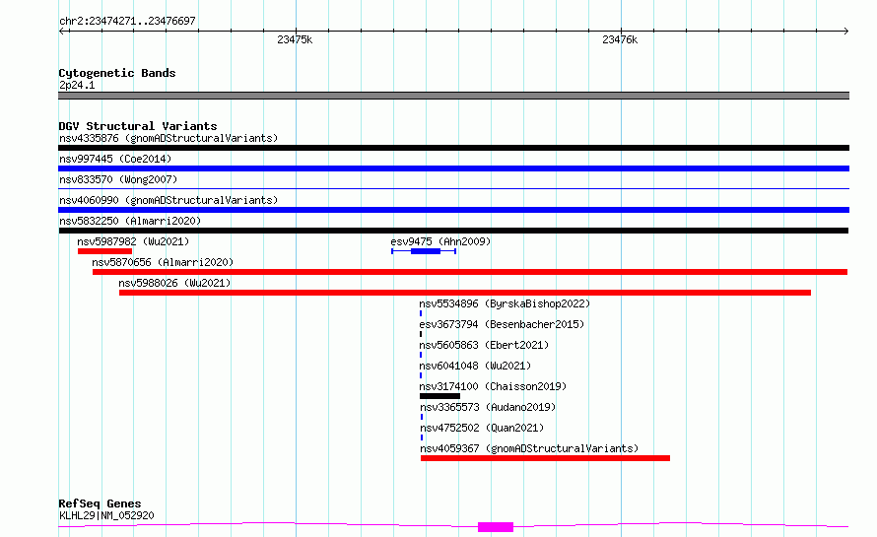Click the long red nsv5870656 bar
The width and height of the screenshot is (877, 537).
[470, 272]
